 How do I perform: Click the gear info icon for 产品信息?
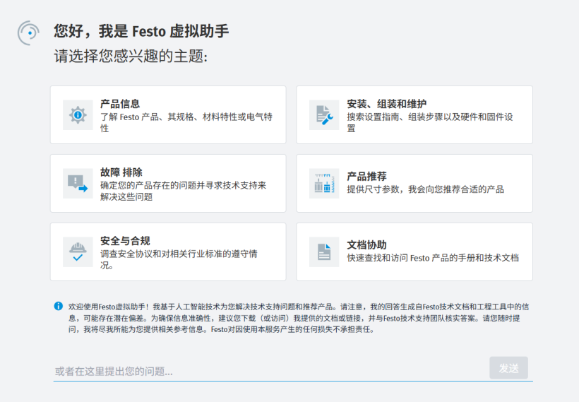[78, 115]
